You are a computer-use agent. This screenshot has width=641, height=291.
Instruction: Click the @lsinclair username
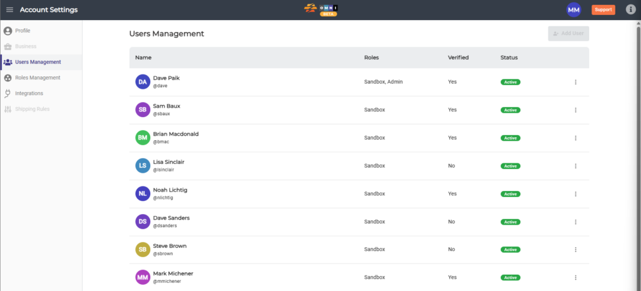tap(163, 170)
